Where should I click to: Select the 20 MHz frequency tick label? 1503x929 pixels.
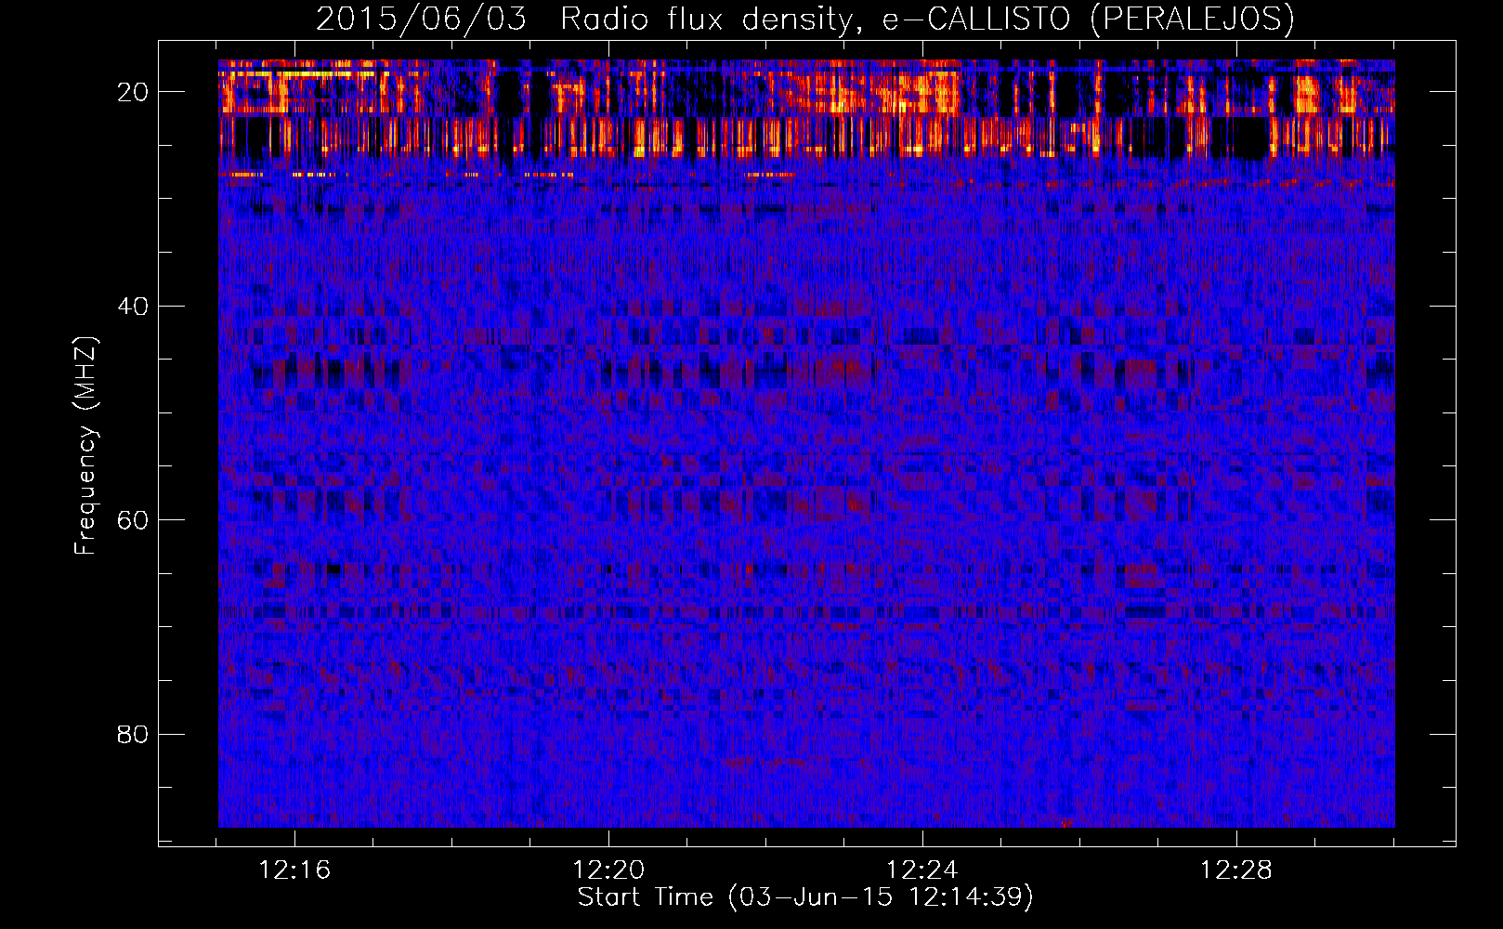click(x=134, y=92)
